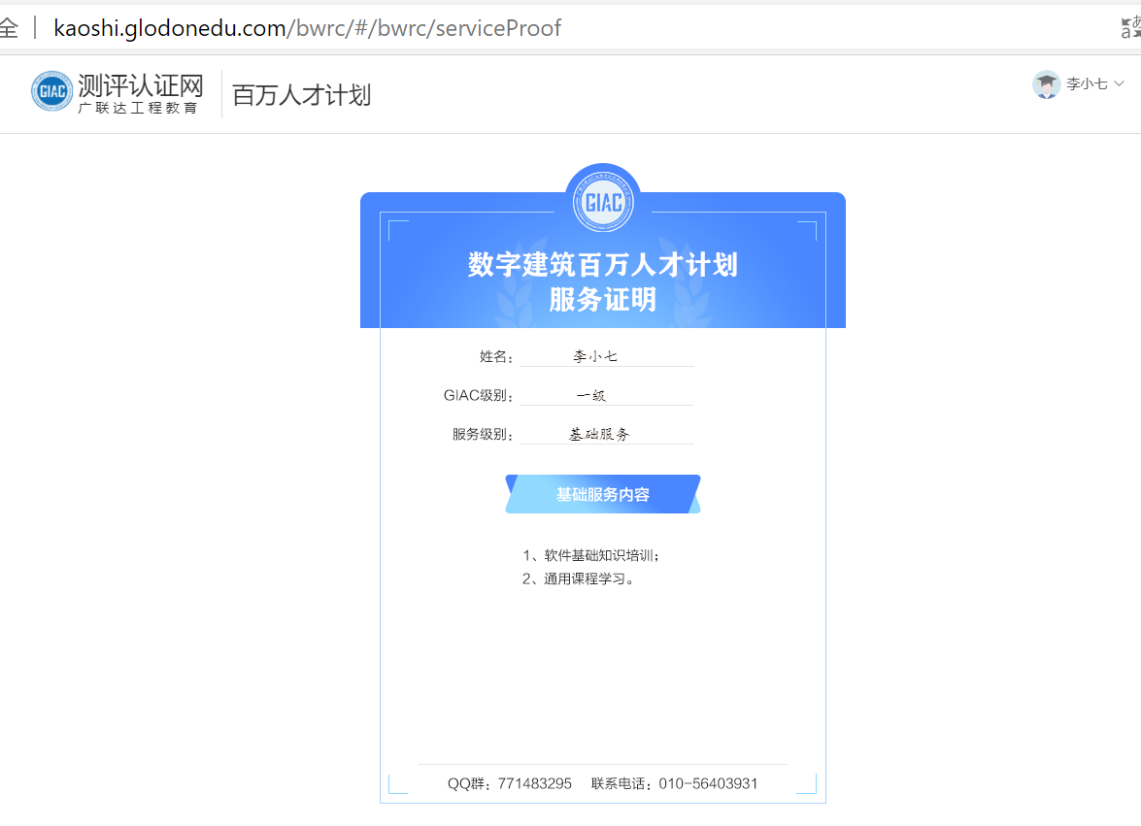Click the 测评认证网 site title
The image size is (1141, 826).
click(141, 85)
